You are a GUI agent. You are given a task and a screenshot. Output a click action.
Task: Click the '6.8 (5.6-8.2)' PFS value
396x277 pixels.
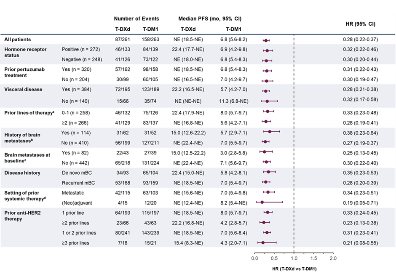(234, 39)
